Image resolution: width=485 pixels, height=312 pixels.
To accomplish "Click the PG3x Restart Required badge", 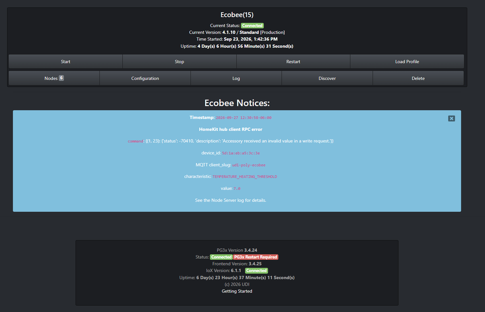I will pyautogui.click(x=256, y=257).
